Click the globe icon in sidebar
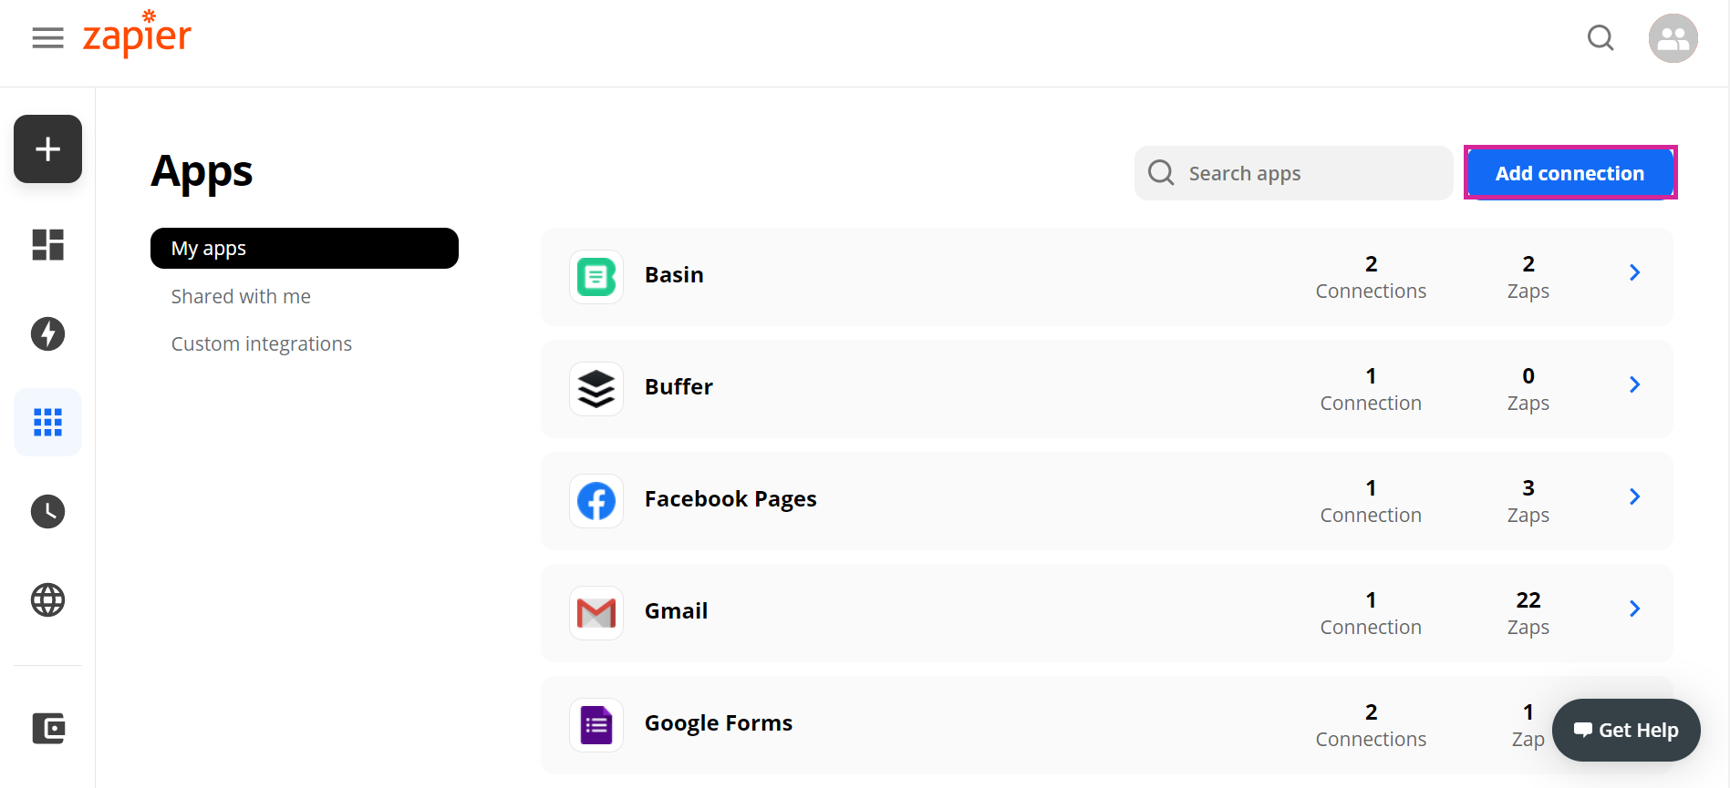The image size is (1730, 788). pyautogui.click(x=47, y=599)
